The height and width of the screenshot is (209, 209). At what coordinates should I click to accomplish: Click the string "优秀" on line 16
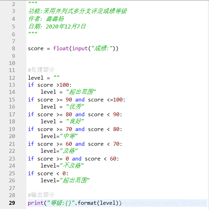click(75, 107)
